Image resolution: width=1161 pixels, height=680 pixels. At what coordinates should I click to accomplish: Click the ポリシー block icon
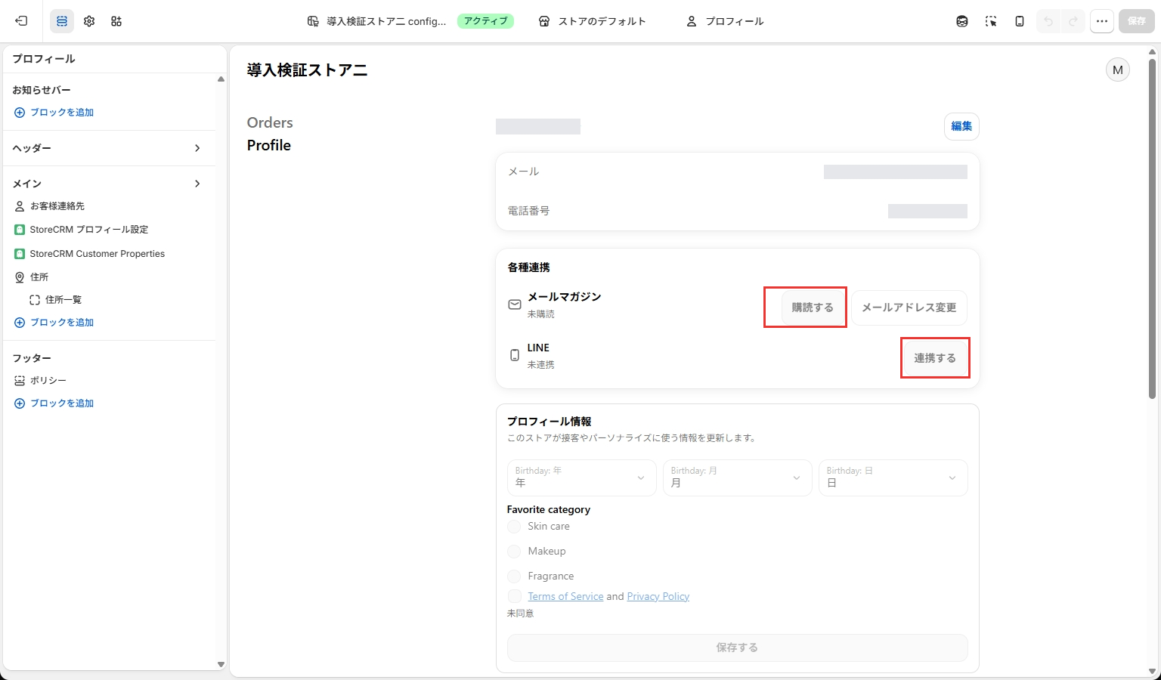pyautogui.click(x=20, y=381)
